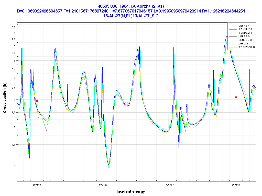Click the 'Cross section (b)' axis label
The width and height of the screenshot is (262, 196).
coord(5,98)
